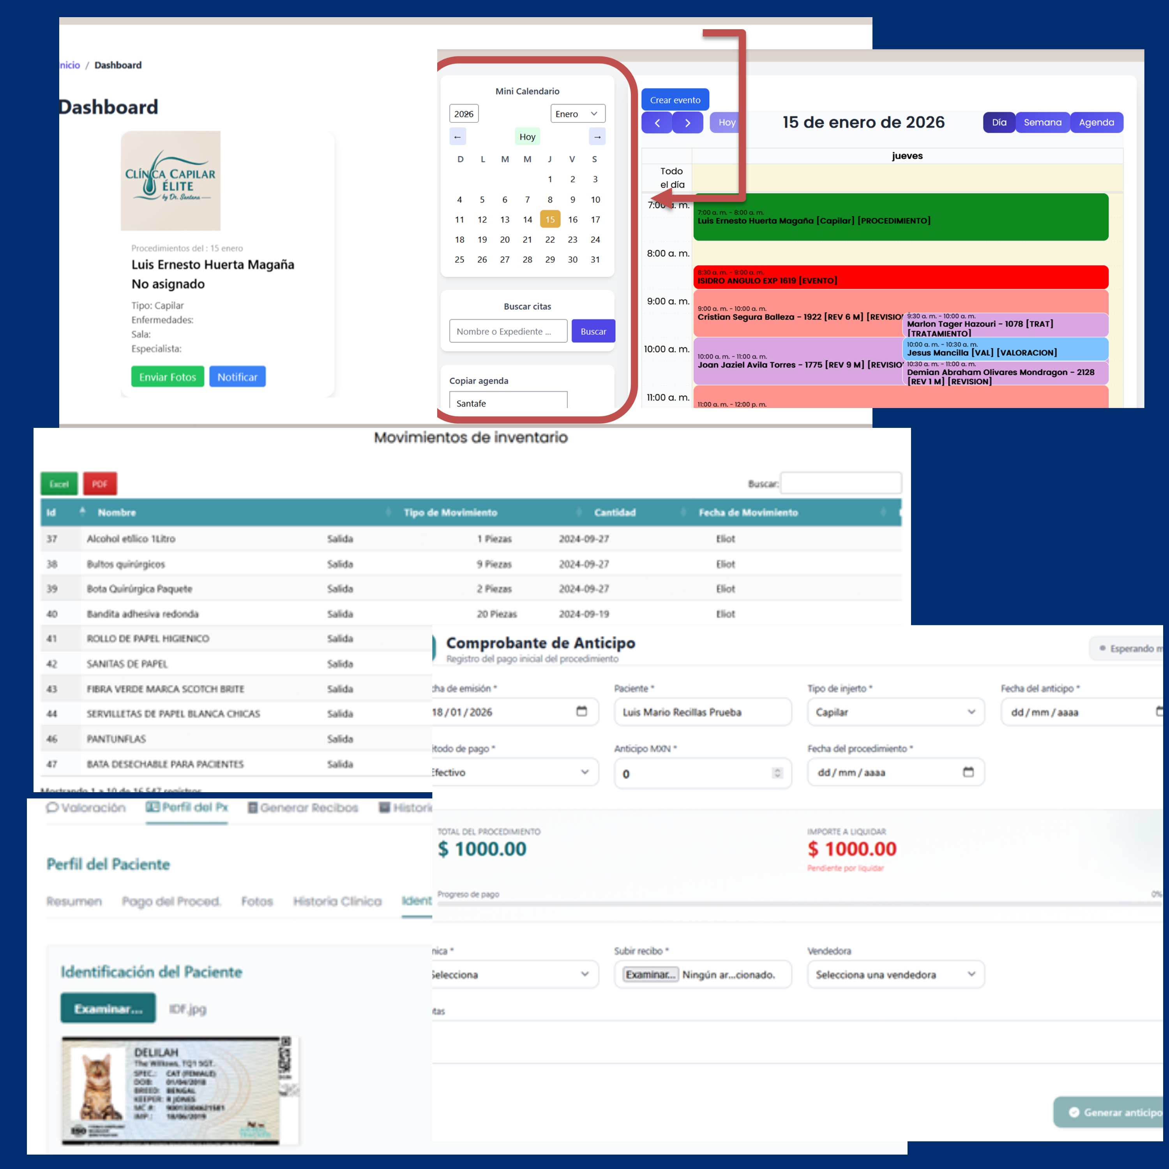Open the ISIDRO ANGULO EXP 1619 red event
The width and height of the screenshot is (1169, 1169).
click(x=901, y=277)
